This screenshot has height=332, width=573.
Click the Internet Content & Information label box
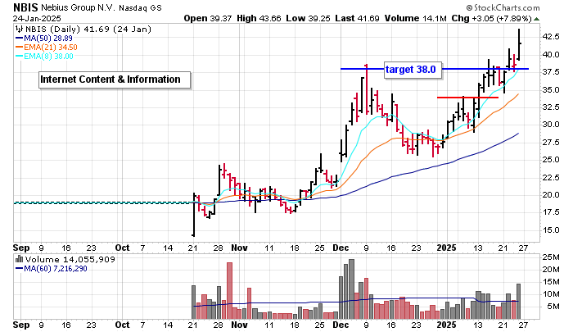(115, 80)
